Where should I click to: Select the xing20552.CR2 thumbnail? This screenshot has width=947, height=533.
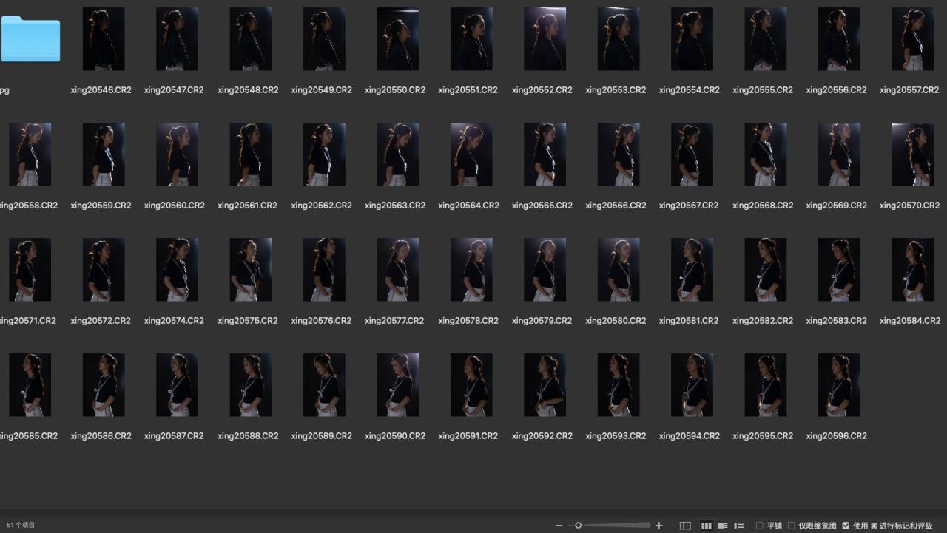(x=545, y=39)
